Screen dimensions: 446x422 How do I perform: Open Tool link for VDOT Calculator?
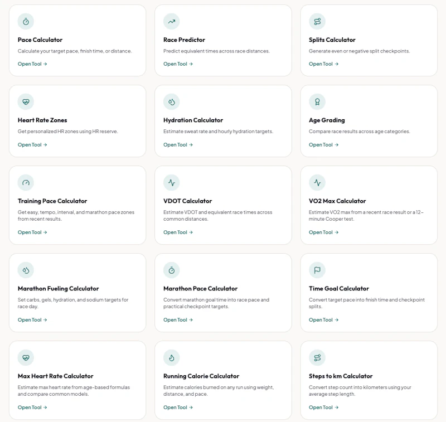coord(178,232)
